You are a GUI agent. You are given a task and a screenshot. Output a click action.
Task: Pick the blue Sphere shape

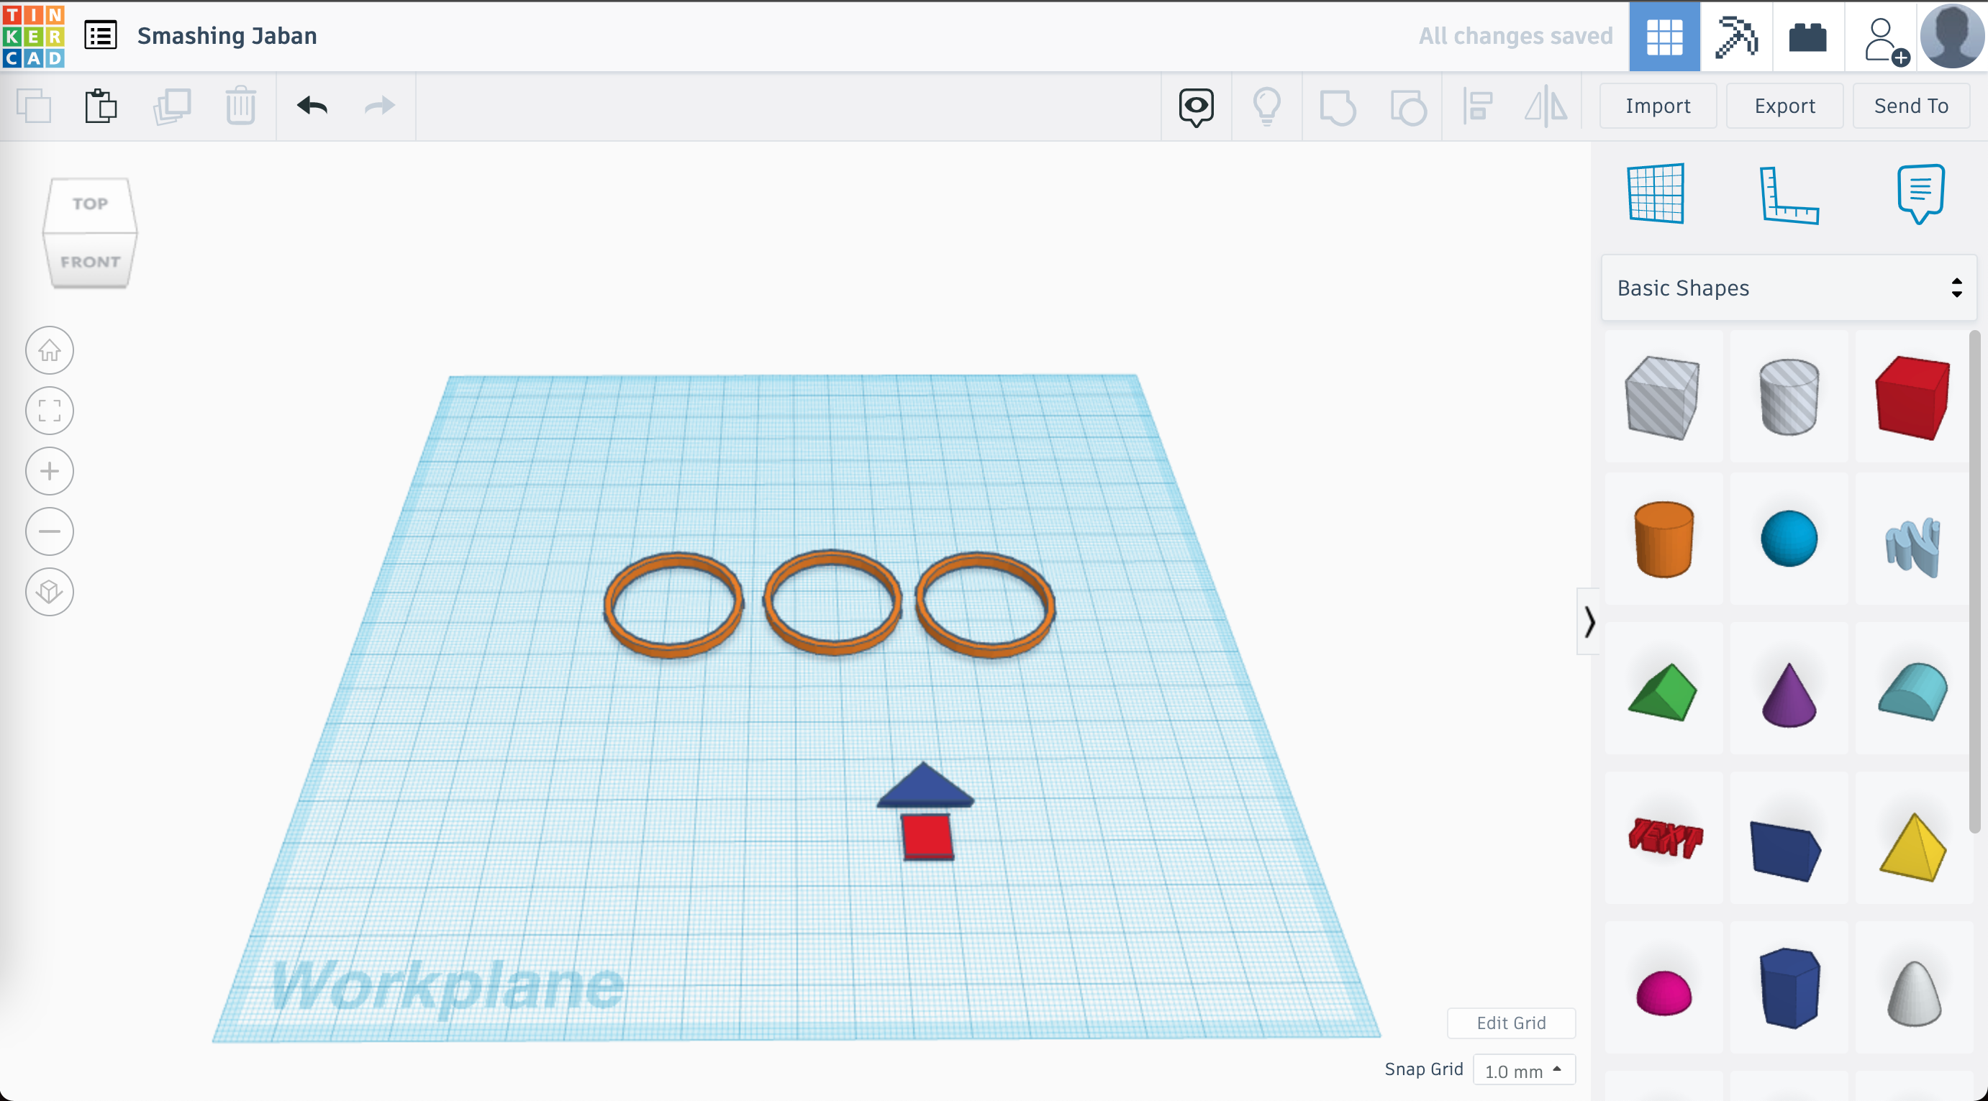pos(1788,539)
